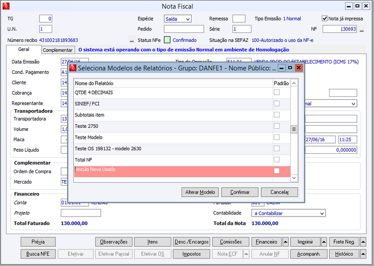Click the Projeto input field
The width and height of the screenshot is (374, 266).
[81, 213]
